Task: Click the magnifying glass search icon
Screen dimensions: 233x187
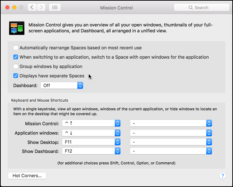Action: 190,7
